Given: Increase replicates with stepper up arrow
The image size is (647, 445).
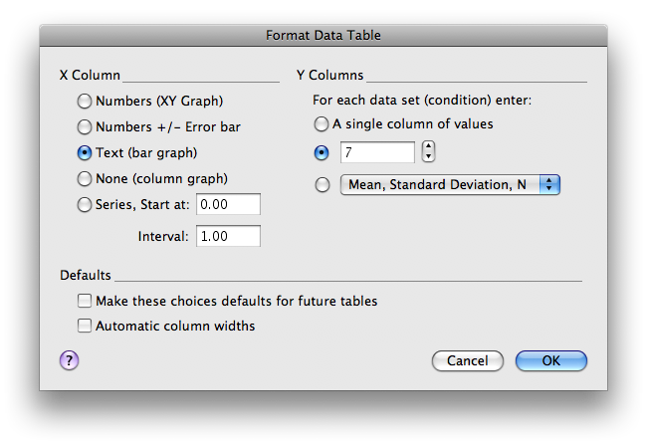Looking at the screenshot, I should pos(429,146).
